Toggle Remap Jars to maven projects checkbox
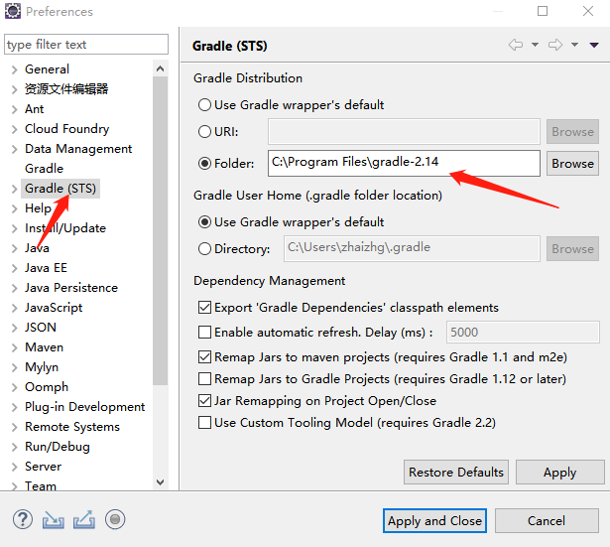The image size is (610, 547). point(204,357)
